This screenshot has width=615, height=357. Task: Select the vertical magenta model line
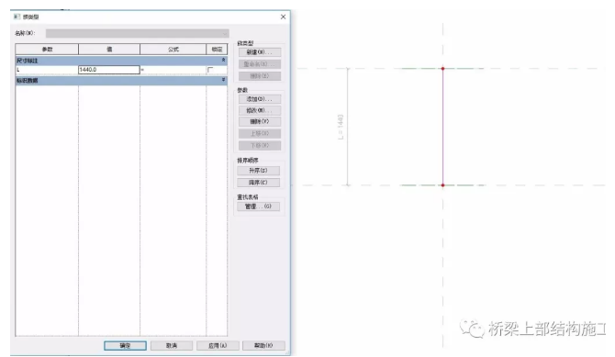[442, 127]
